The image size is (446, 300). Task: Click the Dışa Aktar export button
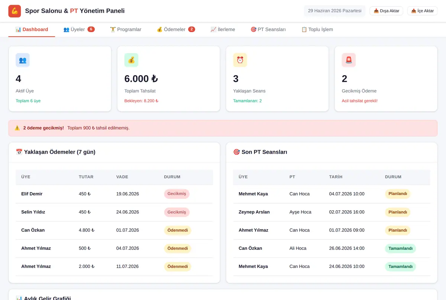pos(386,11)
